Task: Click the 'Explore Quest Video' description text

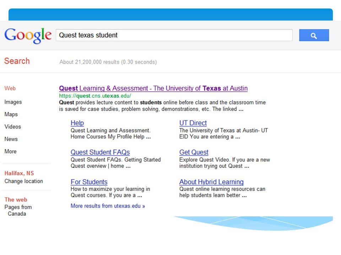Action: point(224,163)
